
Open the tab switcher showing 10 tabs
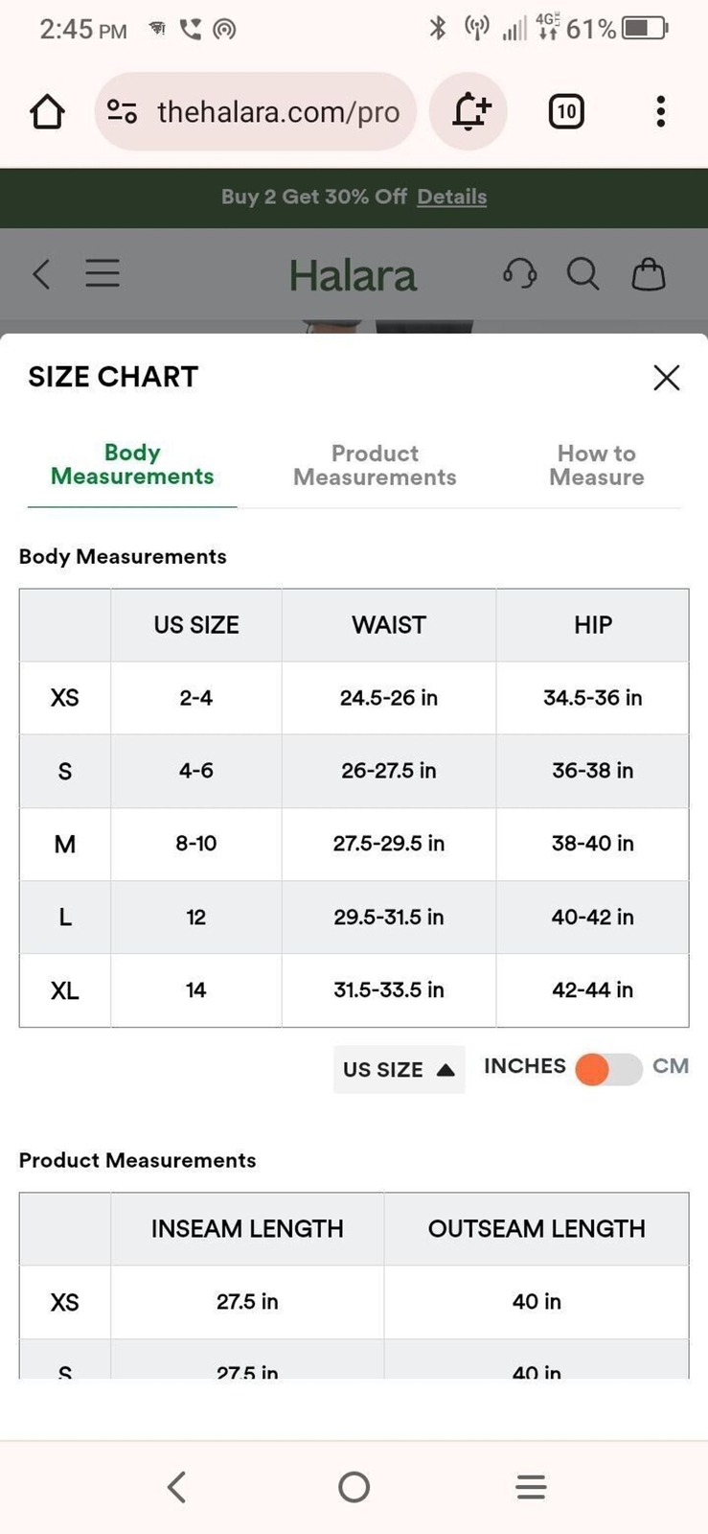pos(566,112)
